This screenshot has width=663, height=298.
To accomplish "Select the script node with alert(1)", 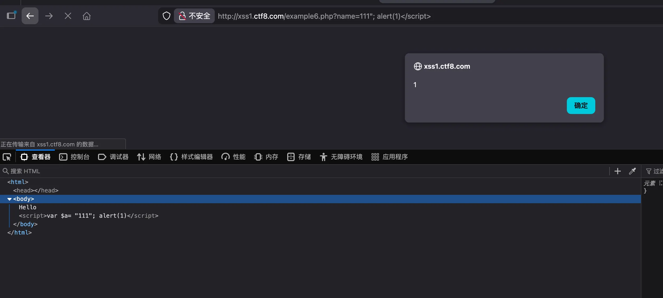I will pyautogui.click(x=89, y=216).
